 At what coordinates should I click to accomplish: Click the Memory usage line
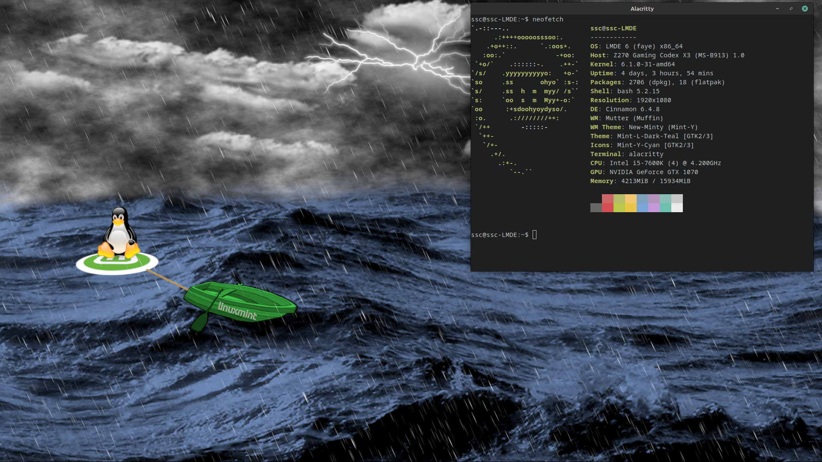tap(640, 181)
